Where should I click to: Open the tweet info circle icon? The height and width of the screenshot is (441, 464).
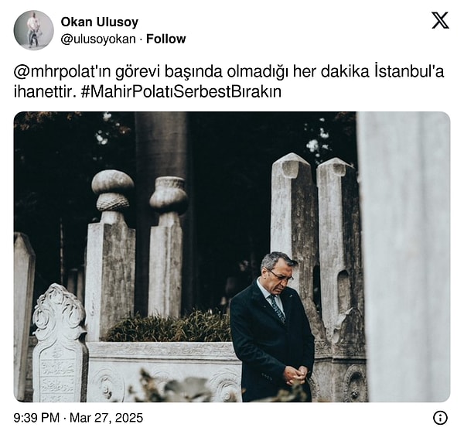440,418
